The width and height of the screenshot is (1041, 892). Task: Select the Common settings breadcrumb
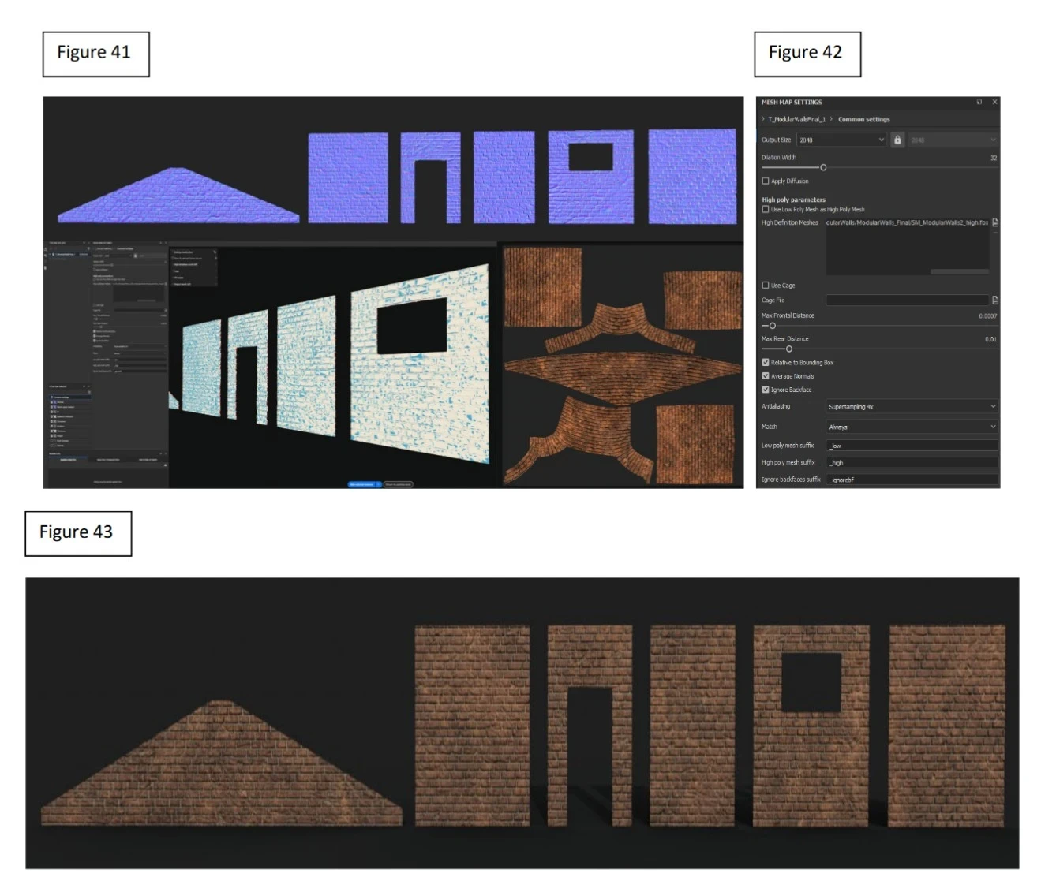[863, 119]
